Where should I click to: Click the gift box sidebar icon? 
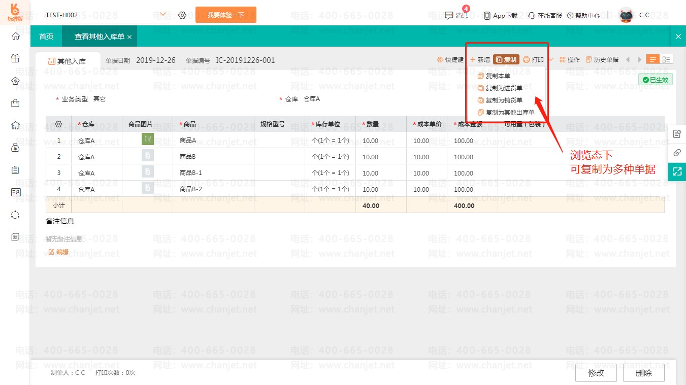point(15,58)
